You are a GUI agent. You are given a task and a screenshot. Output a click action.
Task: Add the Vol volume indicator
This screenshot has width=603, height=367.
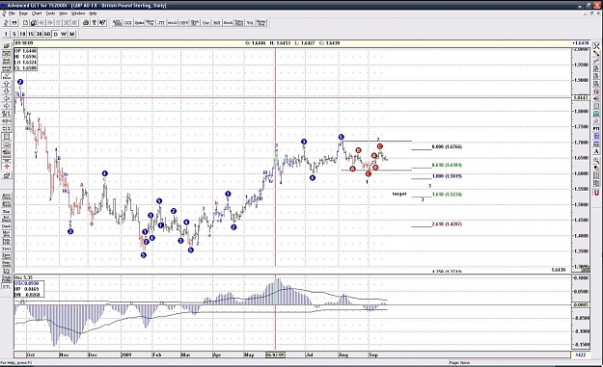coord(250,23)
